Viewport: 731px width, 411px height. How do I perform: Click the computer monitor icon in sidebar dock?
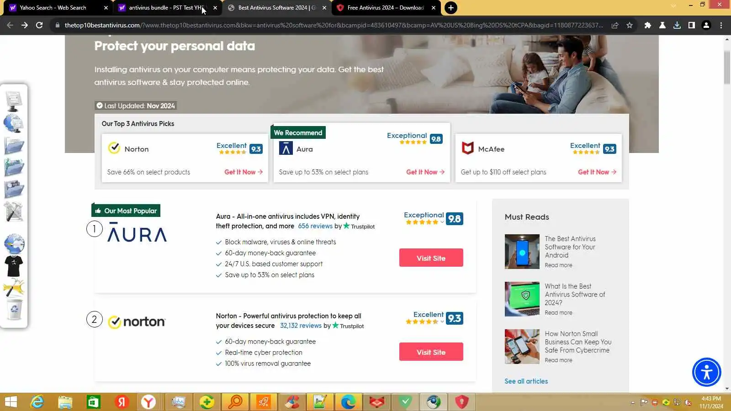[14, 101]
